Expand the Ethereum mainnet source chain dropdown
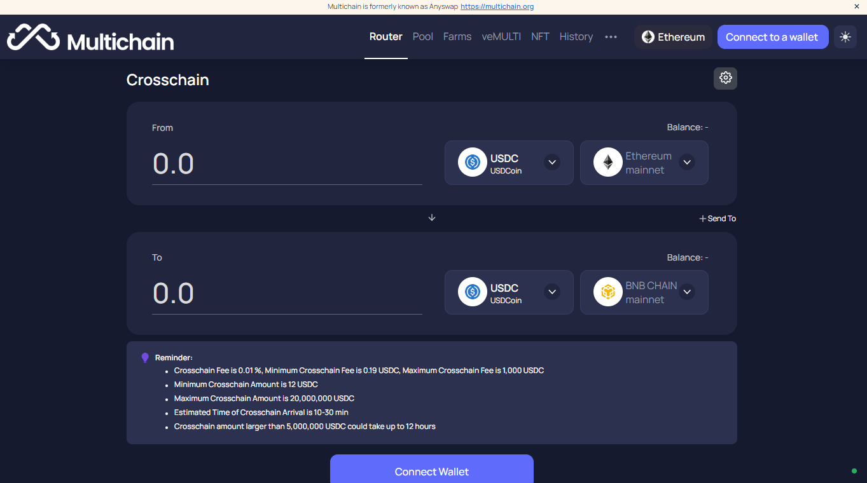Image resolution: width=867 pixels, height=483 pixels. 686,163
